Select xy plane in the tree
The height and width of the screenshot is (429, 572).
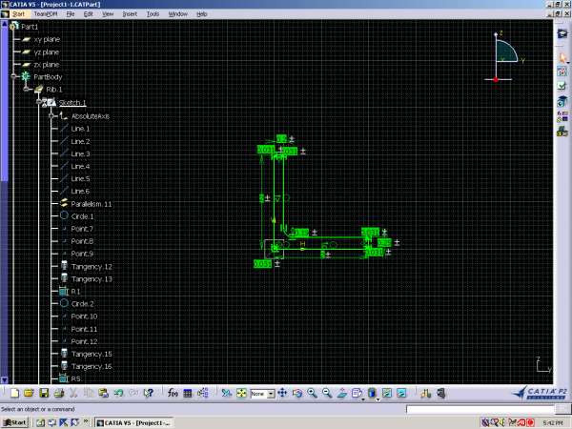point(47,39)
